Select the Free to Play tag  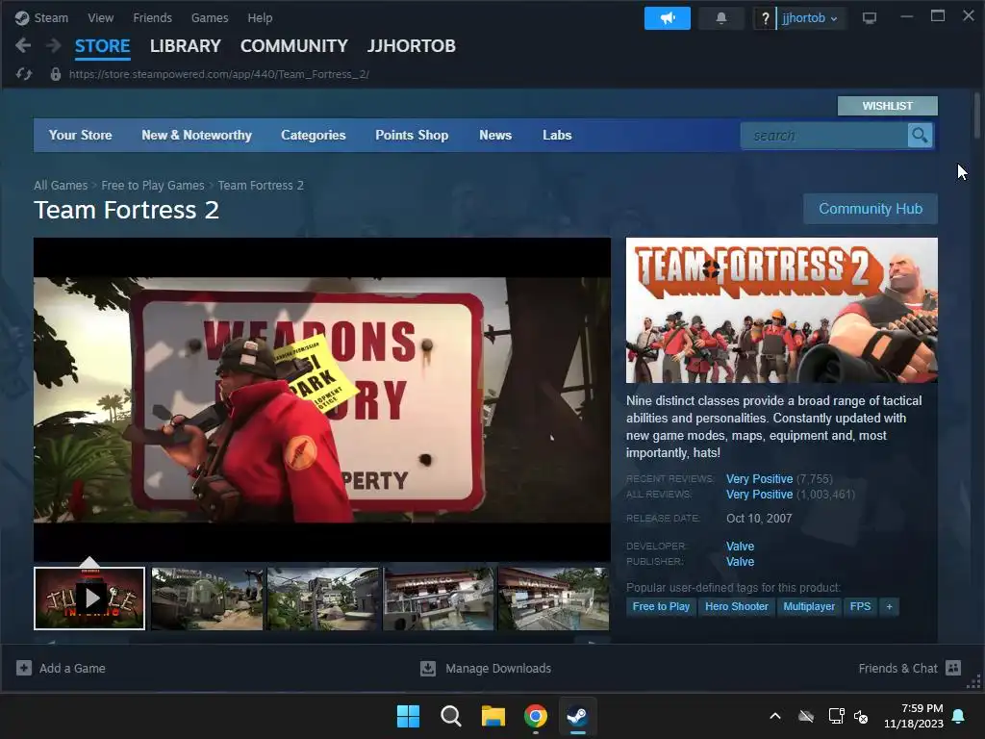[661, 606]
